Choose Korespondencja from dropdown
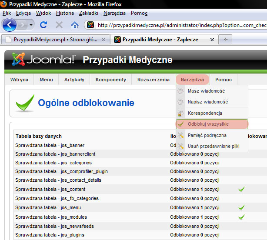Image resolution: width=267 pixels, height=240 pixels. click(x=212, y=113)
